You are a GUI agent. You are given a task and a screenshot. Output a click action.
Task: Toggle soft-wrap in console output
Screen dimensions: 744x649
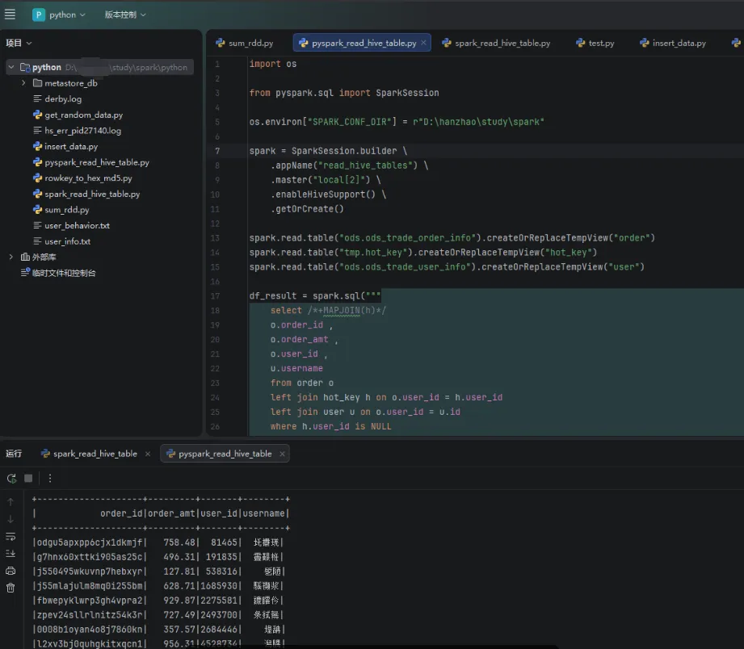point(11,537)
